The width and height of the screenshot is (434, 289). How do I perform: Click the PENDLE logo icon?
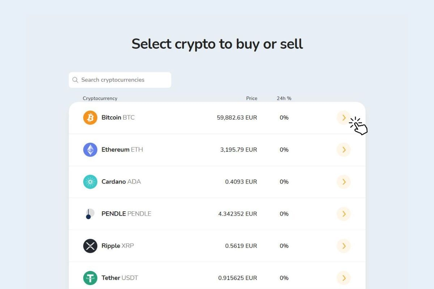[90, 214]
